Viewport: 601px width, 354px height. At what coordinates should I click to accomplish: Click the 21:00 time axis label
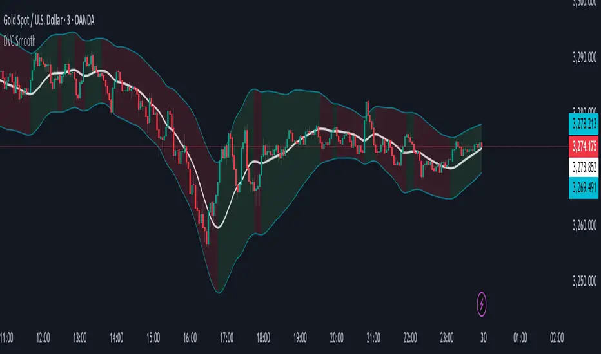(373, 338)
